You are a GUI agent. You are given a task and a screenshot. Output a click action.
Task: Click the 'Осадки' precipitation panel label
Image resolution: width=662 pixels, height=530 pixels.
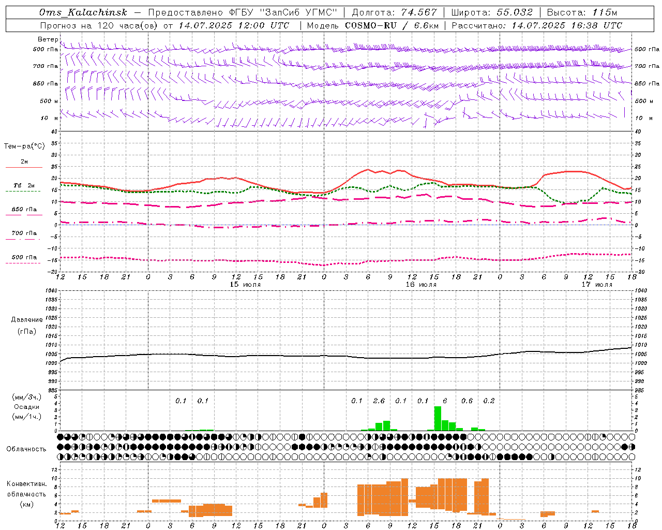(x=27, y=407)
